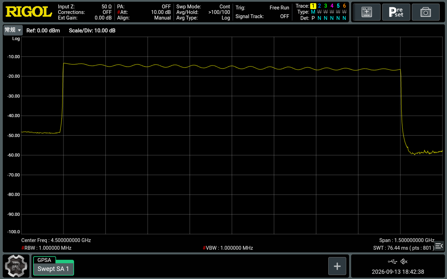Open the Input Z 50 Ω setting
This screenshot has height=279, width=447.
(x=85, y=7)
